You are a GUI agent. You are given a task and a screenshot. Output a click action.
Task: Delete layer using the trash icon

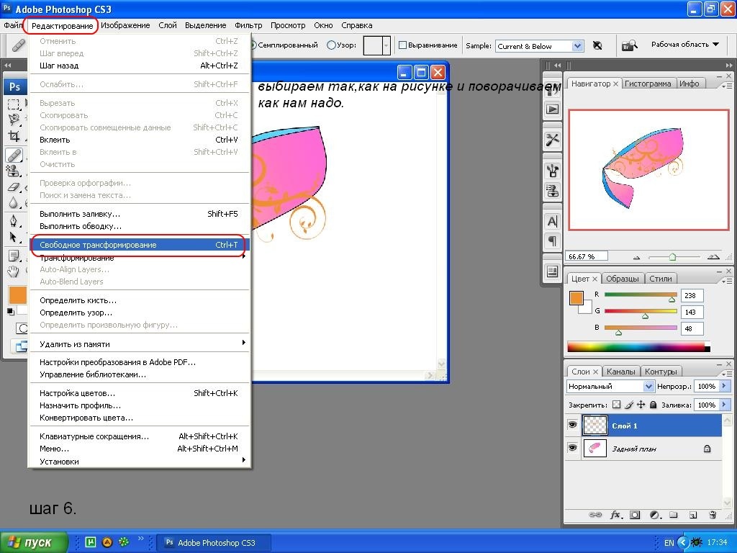[713, 515]
